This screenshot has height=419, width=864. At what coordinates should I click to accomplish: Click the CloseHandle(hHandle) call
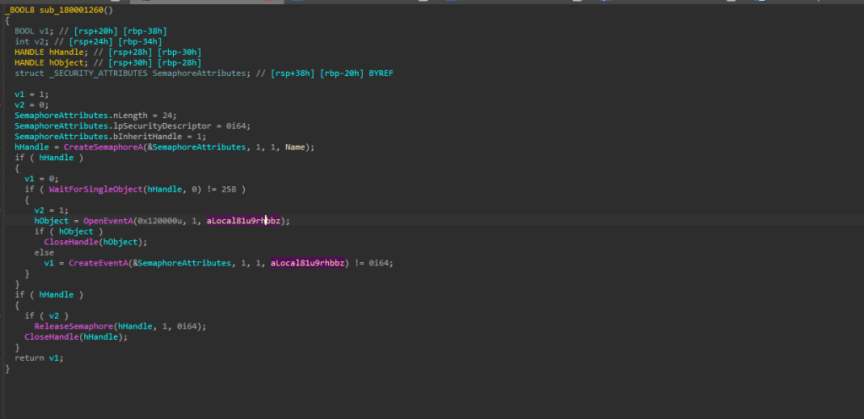pos(76,337)
